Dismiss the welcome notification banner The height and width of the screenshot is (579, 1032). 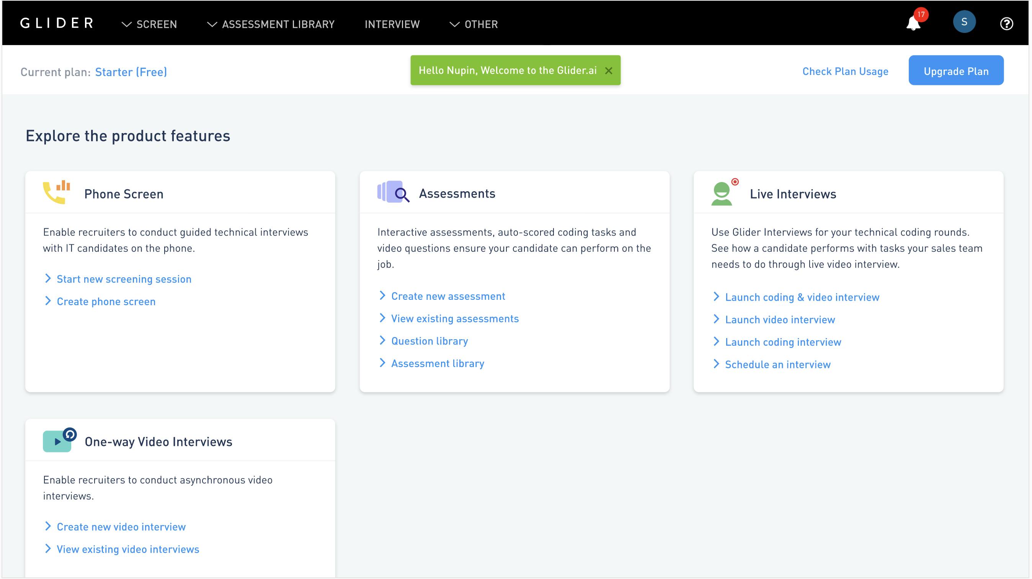pyautogui.click(x=609, y=71)
